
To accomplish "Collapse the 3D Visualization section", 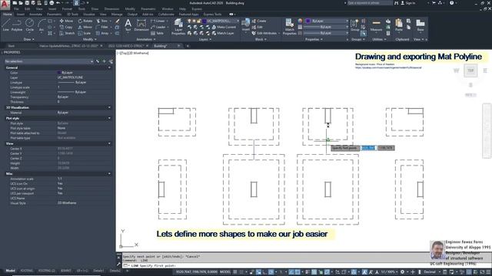I will click(109, 107).
